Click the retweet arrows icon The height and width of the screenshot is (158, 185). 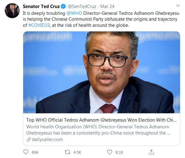tap(68, 152)
